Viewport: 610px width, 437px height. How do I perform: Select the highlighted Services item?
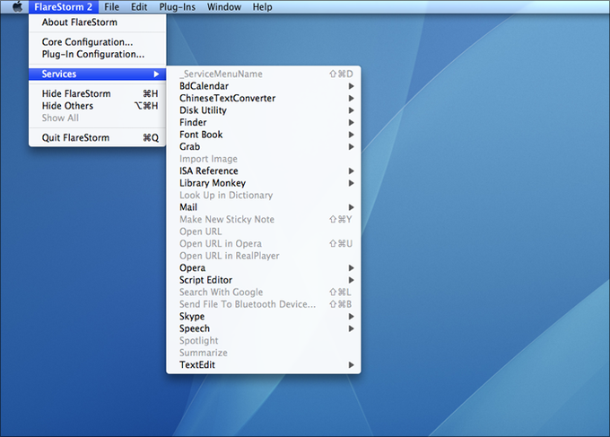tap(97, 74)
